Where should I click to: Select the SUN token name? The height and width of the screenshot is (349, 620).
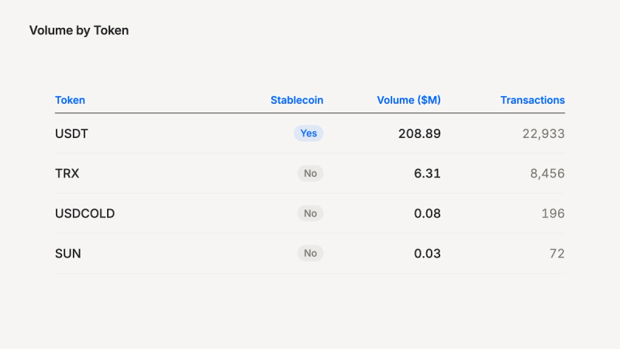(68, 254)
